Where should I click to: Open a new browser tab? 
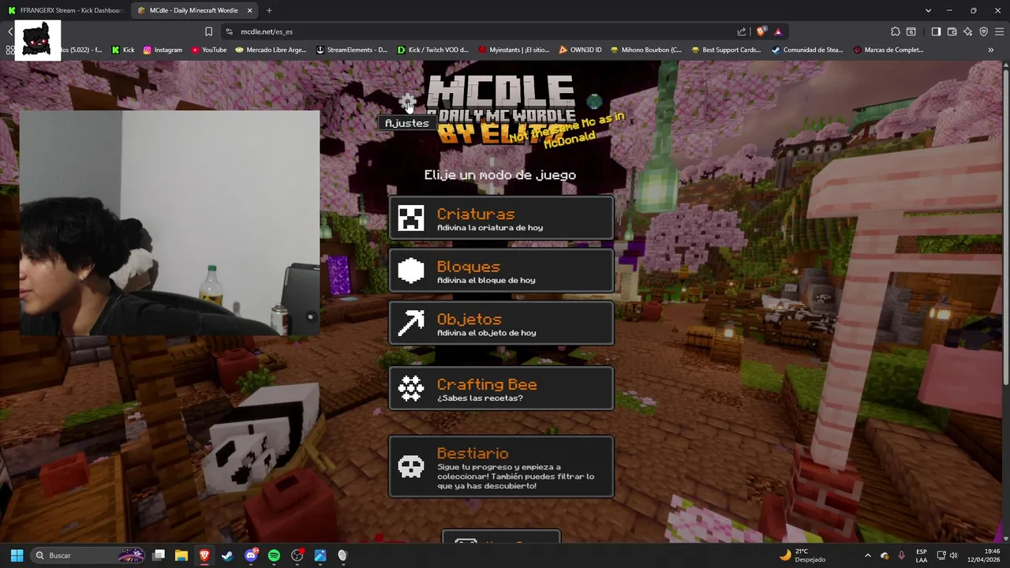coord(269,10)
